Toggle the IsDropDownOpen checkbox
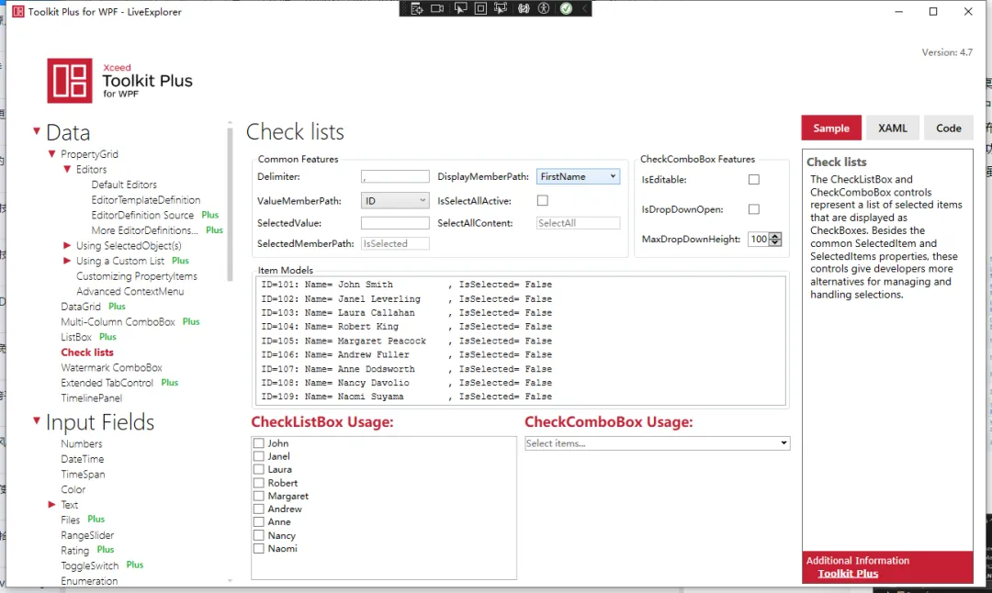992x593 pixels. pos(754,208)
